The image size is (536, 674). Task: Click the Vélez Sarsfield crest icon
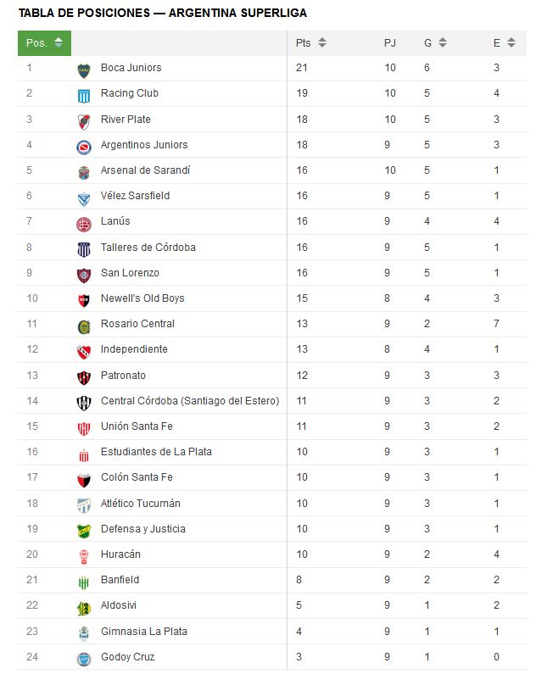tap(84, 199)
